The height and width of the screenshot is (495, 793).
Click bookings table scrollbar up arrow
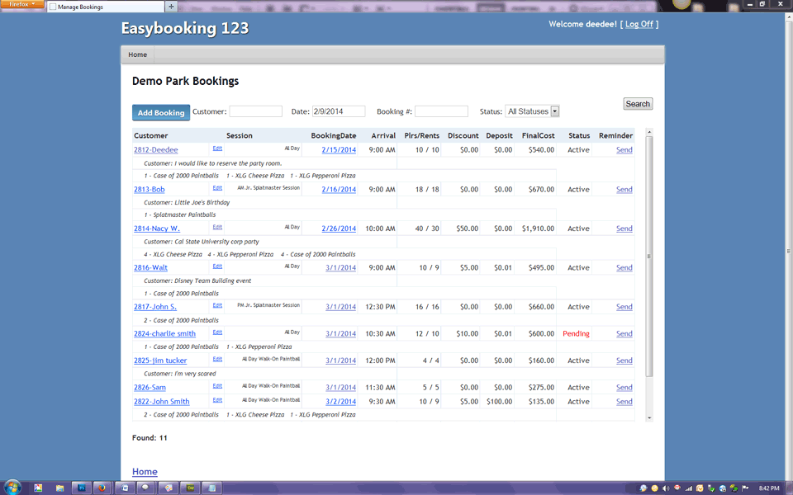[x=649, y=132]
